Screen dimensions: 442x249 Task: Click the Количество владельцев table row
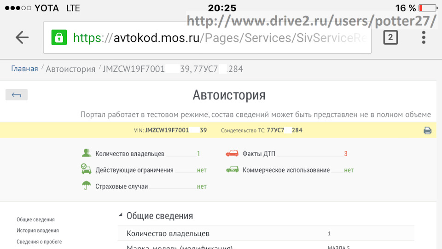(266, 233)
